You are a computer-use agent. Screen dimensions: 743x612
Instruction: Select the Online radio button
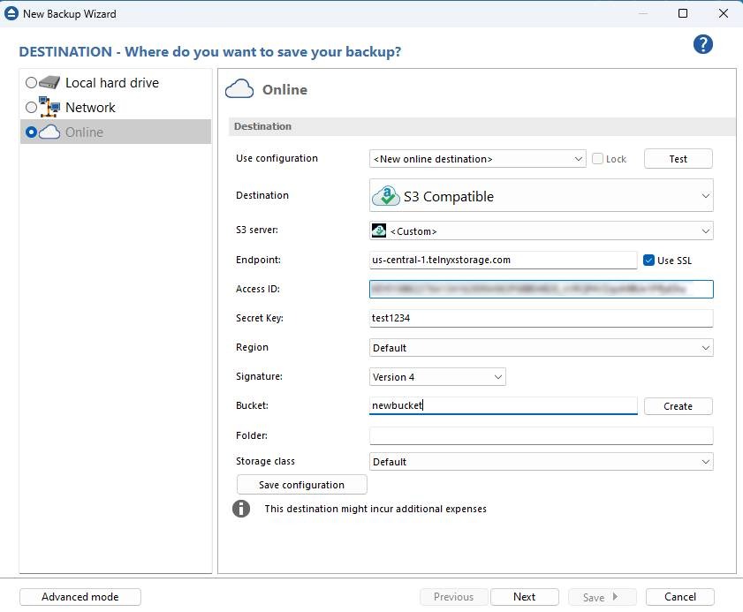point(31,132)
